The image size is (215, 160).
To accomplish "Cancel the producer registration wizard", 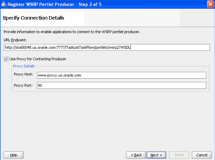I will [202, 155].
